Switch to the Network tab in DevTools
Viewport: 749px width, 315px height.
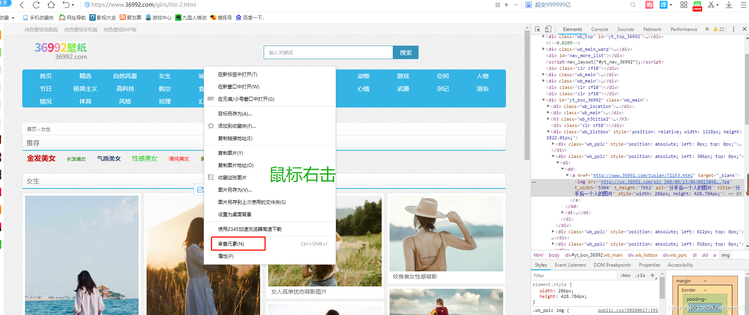[x=652, y=29]
